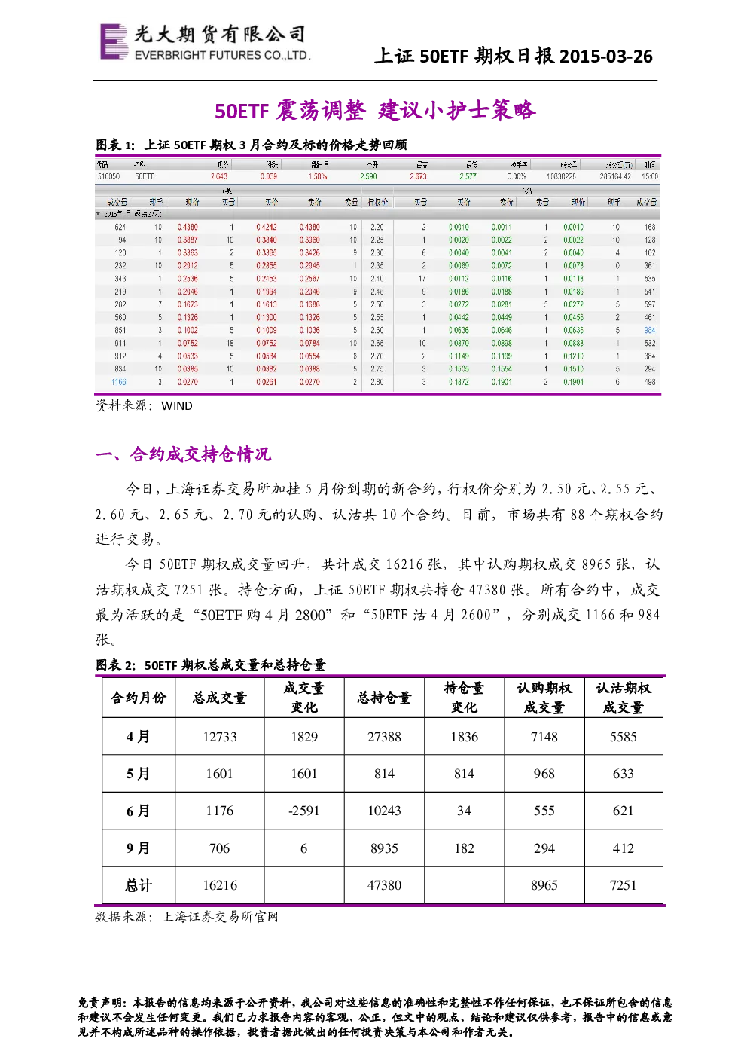Click the '合约月份' column header
Screen dimensions: 747x1057
pyautogui.click(x=139, y=698)
